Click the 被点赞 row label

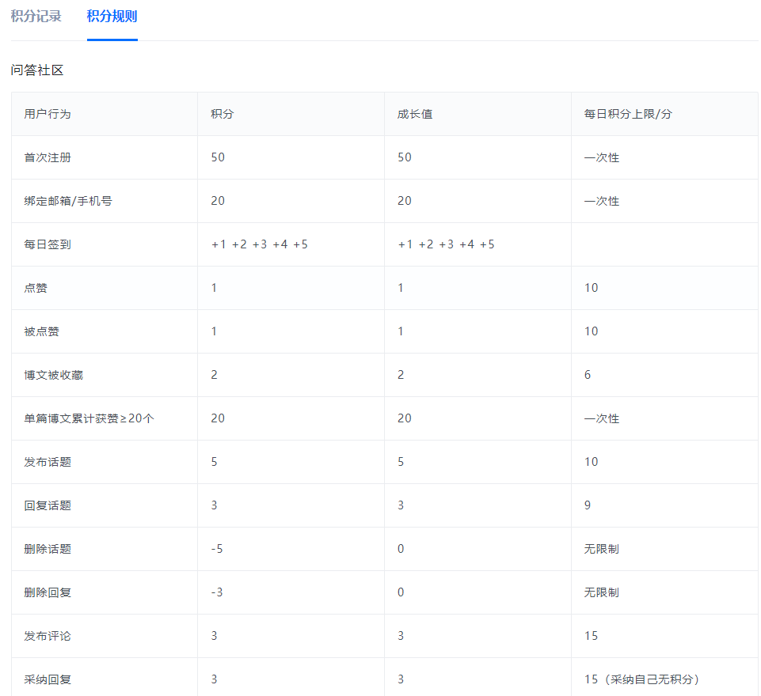coord(41,331)
